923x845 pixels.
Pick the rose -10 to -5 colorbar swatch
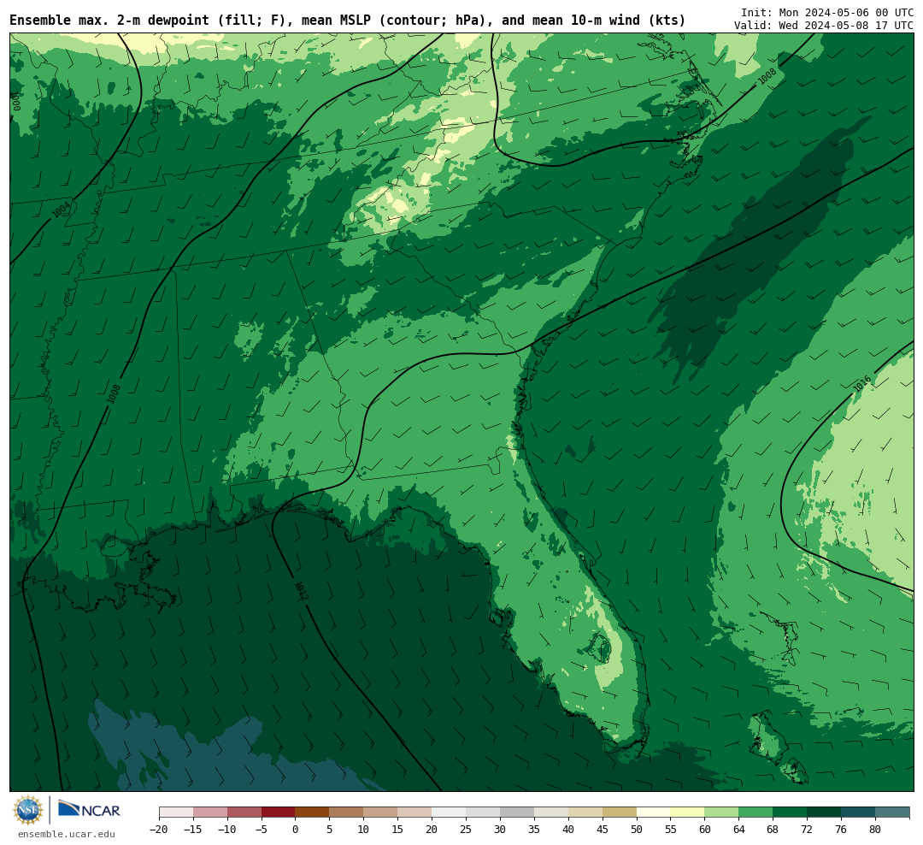pyautogui.click(x=244, y=812)
